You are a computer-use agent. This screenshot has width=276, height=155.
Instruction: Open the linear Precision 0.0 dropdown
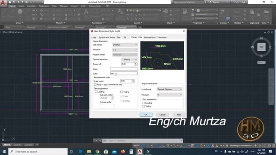(x=125, y=50)
